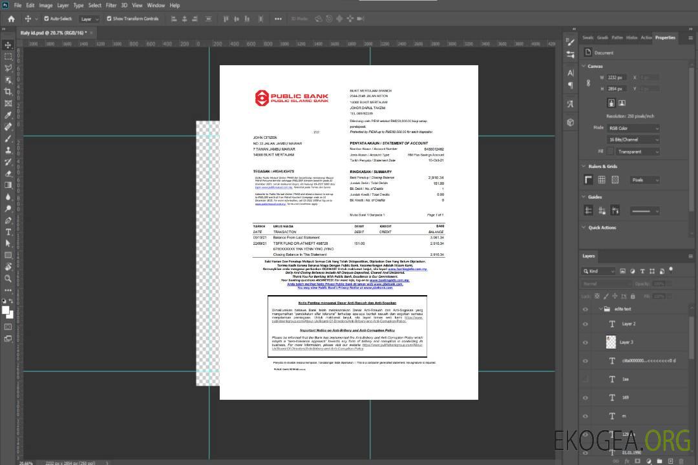Select the Eyedropper tool
This screenshot has width=698, height=465.
[x=8, y=115]
